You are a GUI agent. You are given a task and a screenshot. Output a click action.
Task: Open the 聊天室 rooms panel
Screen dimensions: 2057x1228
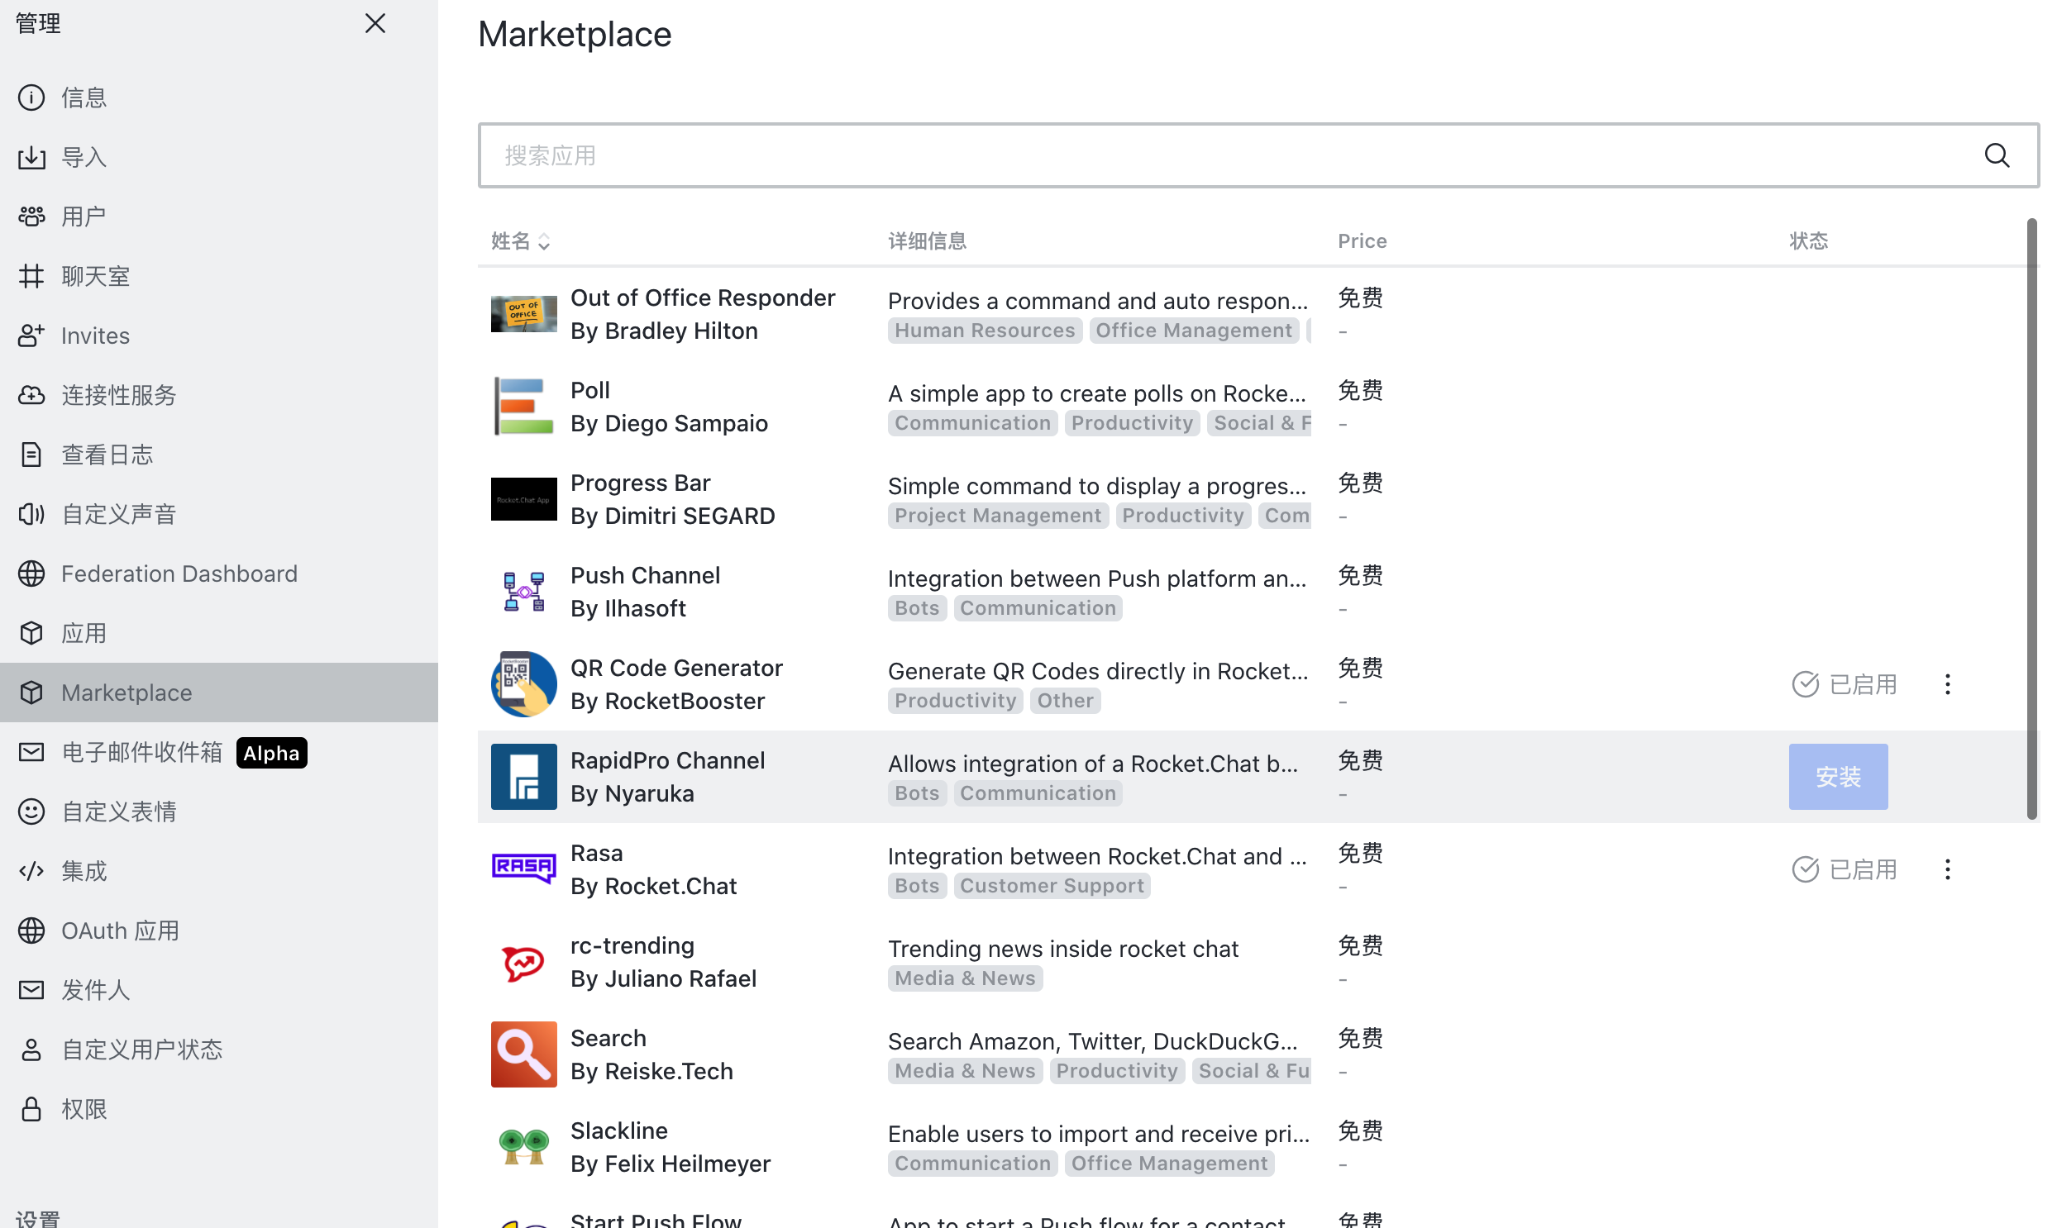point(94,275)
